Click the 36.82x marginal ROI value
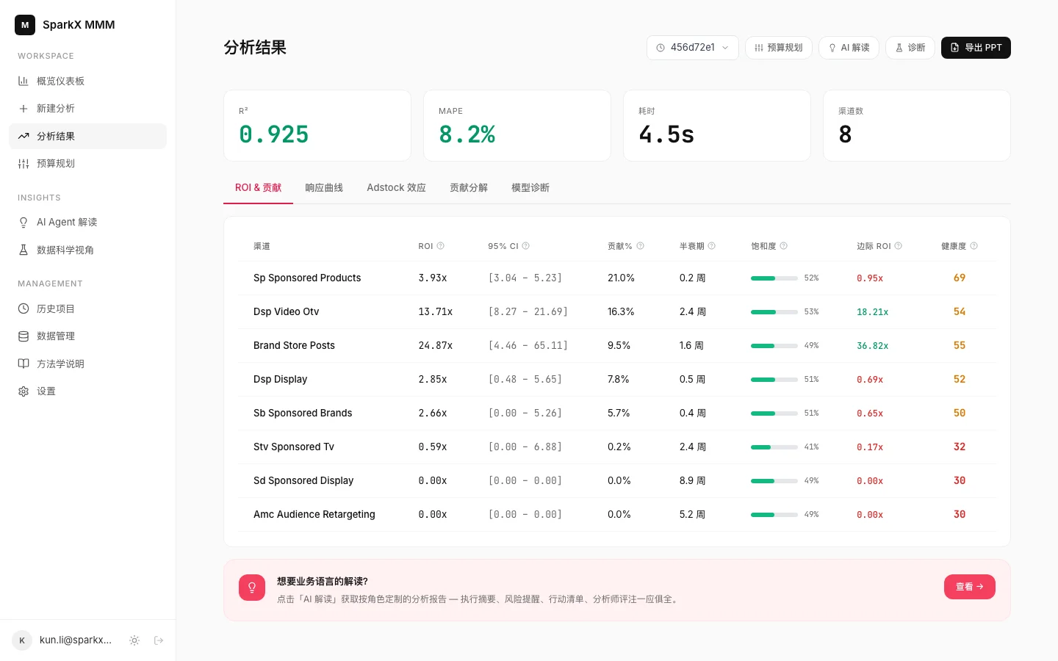The height and width of the screenshot is (661, 1058). coord(873,346)
